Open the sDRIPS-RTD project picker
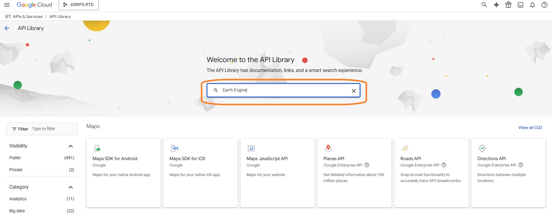 pyautogui.click(x=78, y=5)
